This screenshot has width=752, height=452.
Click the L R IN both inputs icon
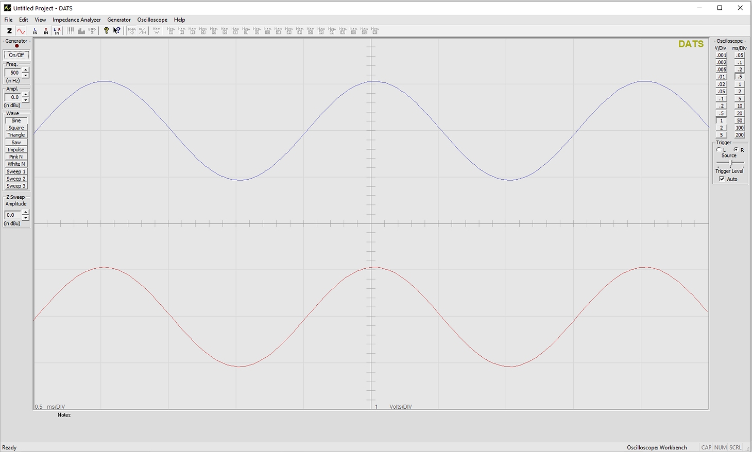pos(57,31)
